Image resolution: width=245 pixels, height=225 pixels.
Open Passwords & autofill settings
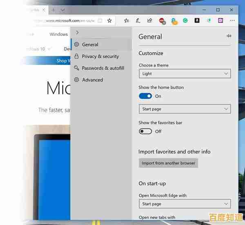pyautogui.click(x=101, y=68)
